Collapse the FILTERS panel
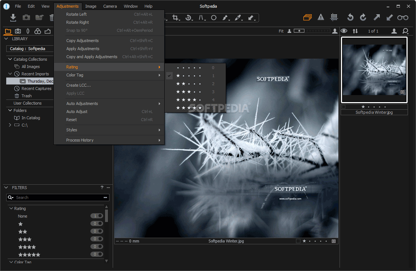The width and height of the screenshot is (416, 271). tap(6, 188)
